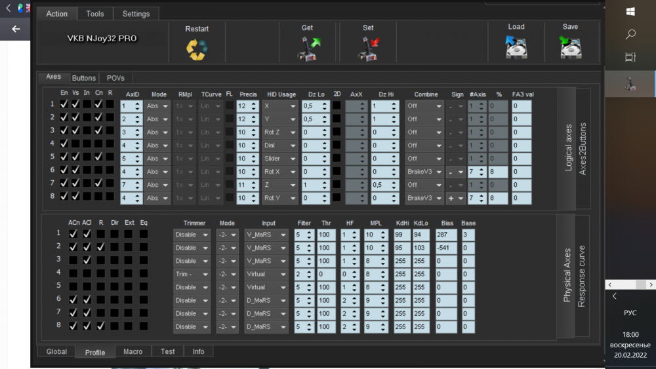Image resolution: width=656 pixels, height=369 pixels.
Task: Toggle 2D box for logical axis 3
Action: (x=337, y=132)
